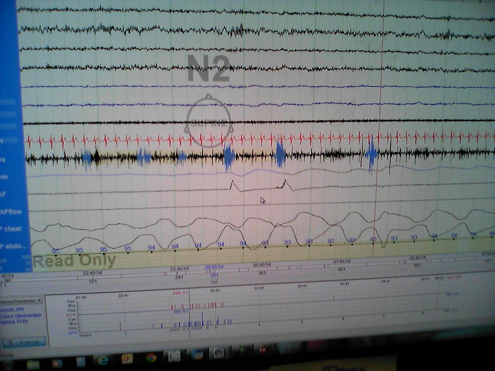Select the abdomen effort channel label
Viewport: 495px width, 371px height.
(14, 246)
